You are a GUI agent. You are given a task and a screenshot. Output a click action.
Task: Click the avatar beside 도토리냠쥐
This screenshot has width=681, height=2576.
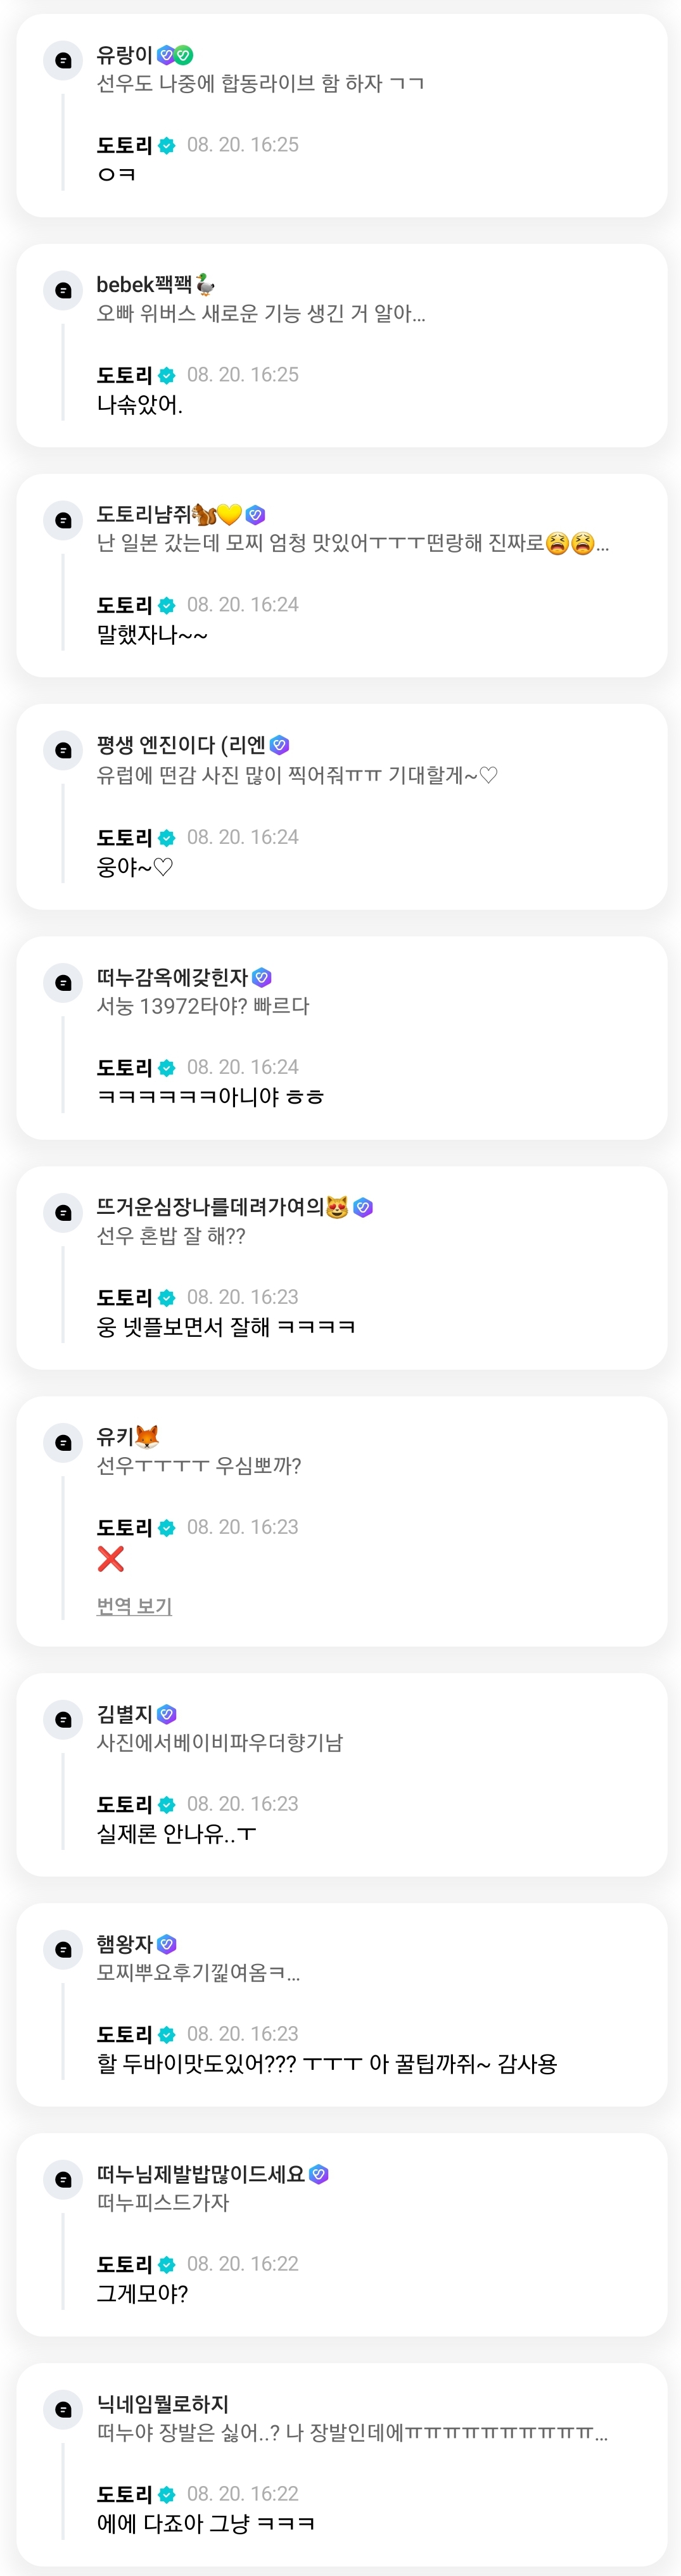(63, 520)
